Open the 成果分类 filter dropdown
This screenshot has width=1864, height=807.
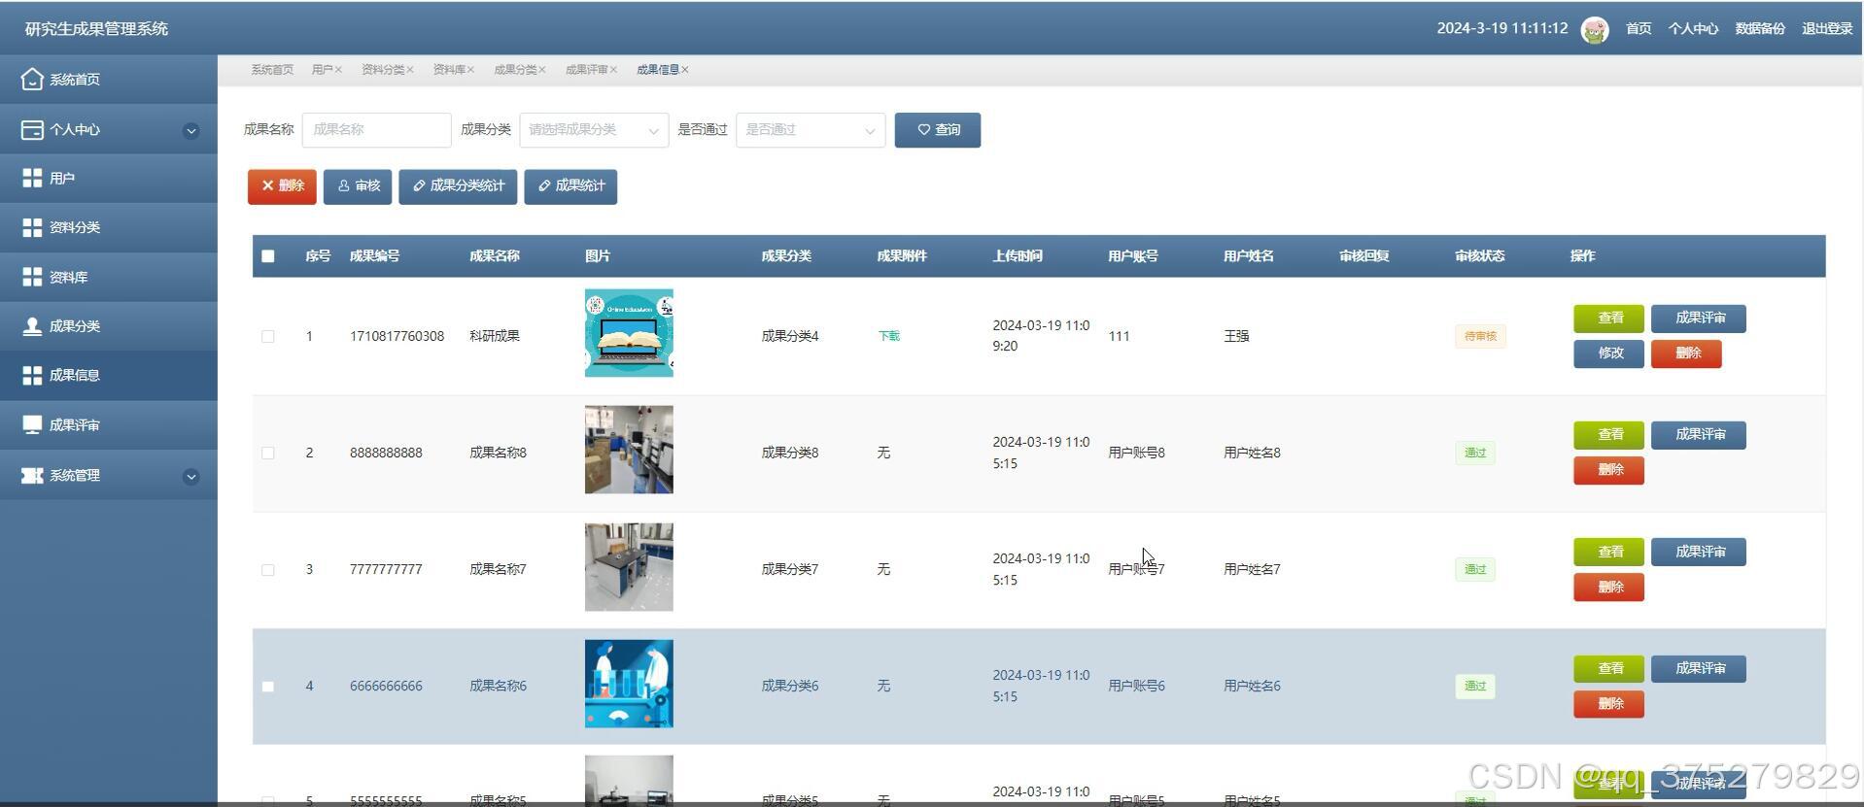point(594,130)
